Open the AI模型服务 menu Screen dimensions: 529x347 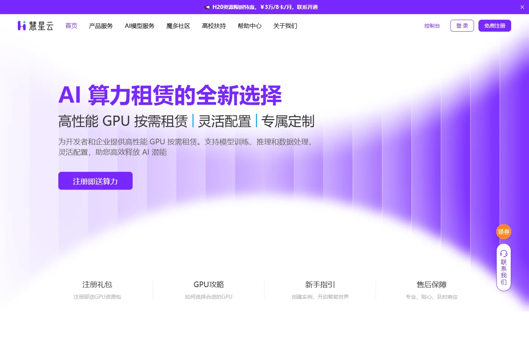[140, 26]
